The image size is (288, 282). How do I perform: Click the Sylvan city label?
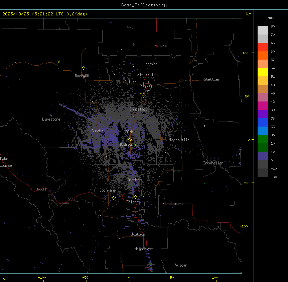point(130,82)
